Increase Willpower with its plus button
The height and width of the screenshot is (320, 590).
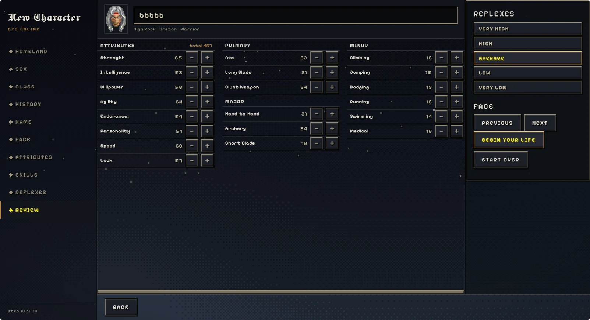click(207, 87)
